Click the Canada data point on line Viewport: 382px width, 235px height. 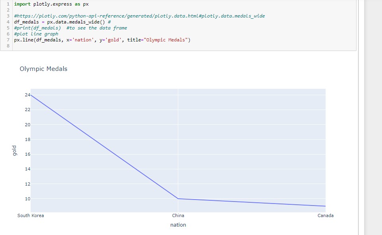[x=325, y=206]
